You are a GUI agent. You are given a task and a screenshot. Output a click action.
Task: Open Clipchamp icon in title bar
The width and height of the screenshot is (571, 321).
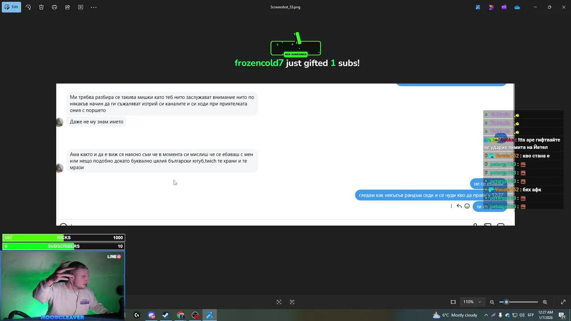[504, 7]
